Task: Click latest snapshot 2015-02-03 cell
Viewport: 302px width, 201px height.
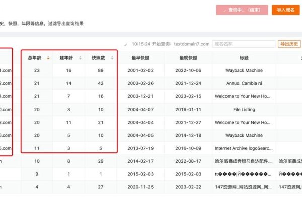Action: click(x=188, y=174)
